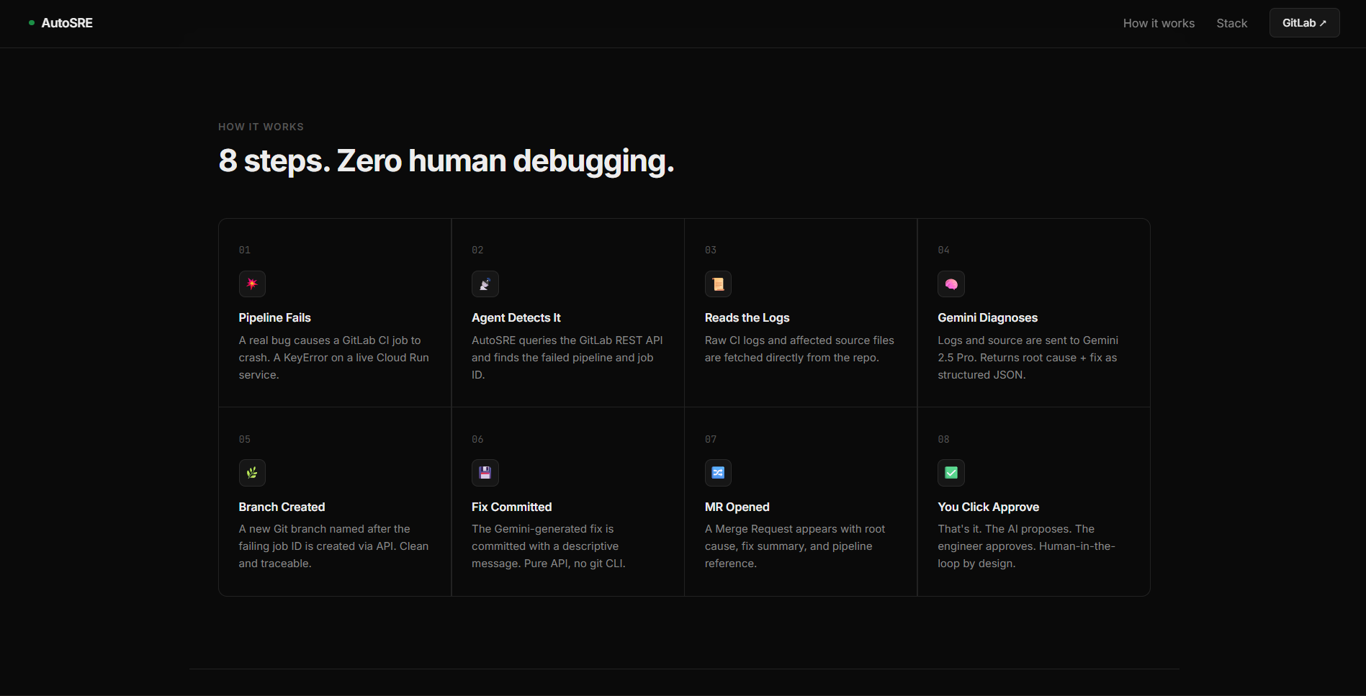Screen dimensions: 1366x696
Task: Click the Fix Committed card title
Action: (511, 507)
